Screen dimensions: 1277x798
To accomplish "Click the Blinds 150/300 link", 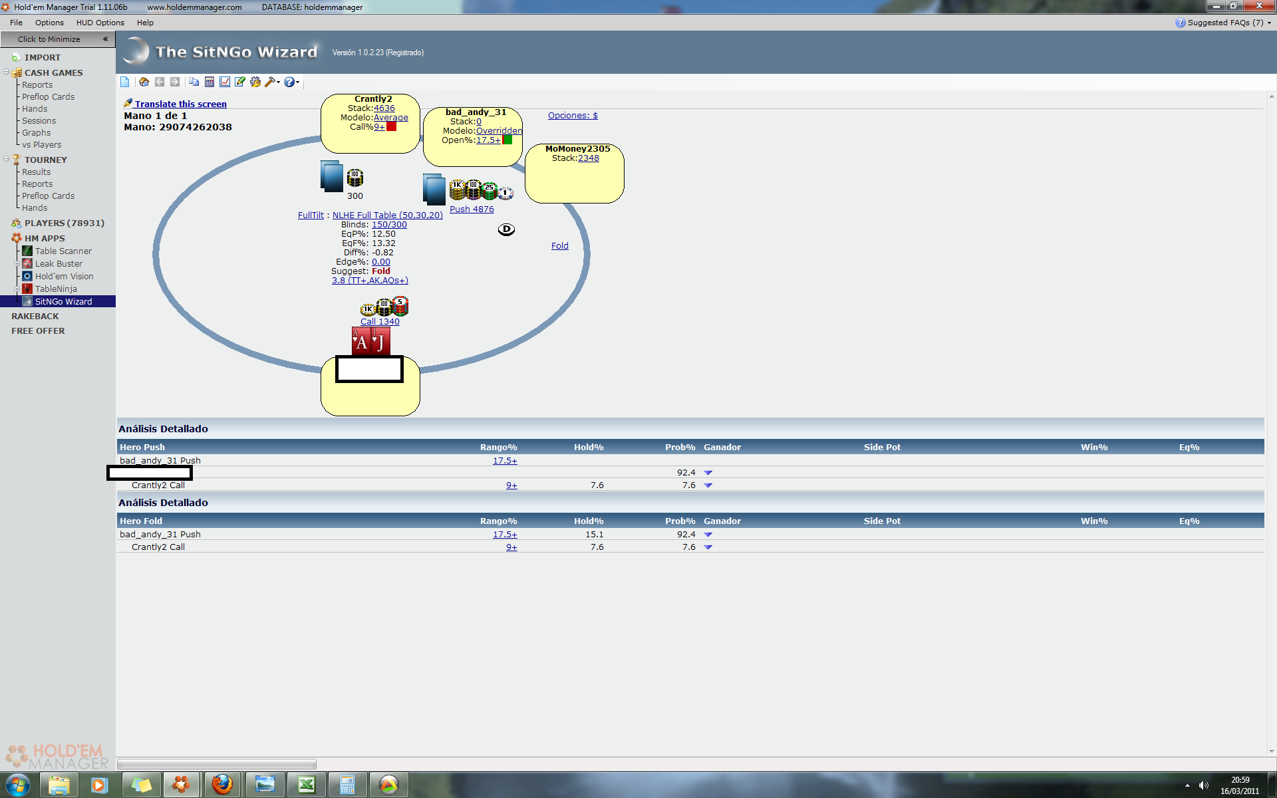I will (x=389, y=225).
